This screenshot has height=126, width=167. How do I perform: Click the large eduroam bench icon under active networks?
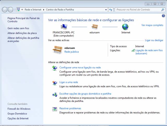[x=57, y=50]
